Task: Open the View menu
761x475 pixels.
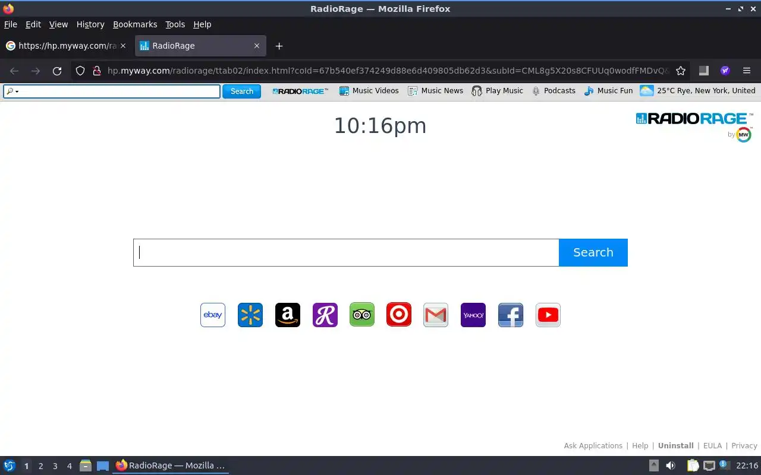Action: 58,24
